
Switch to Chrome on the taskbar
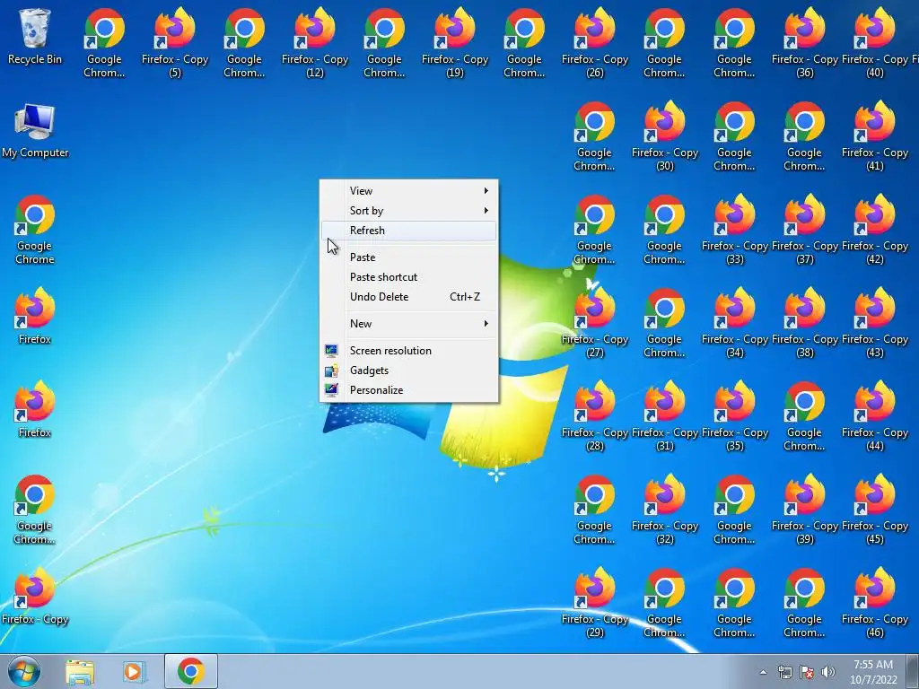190,671
